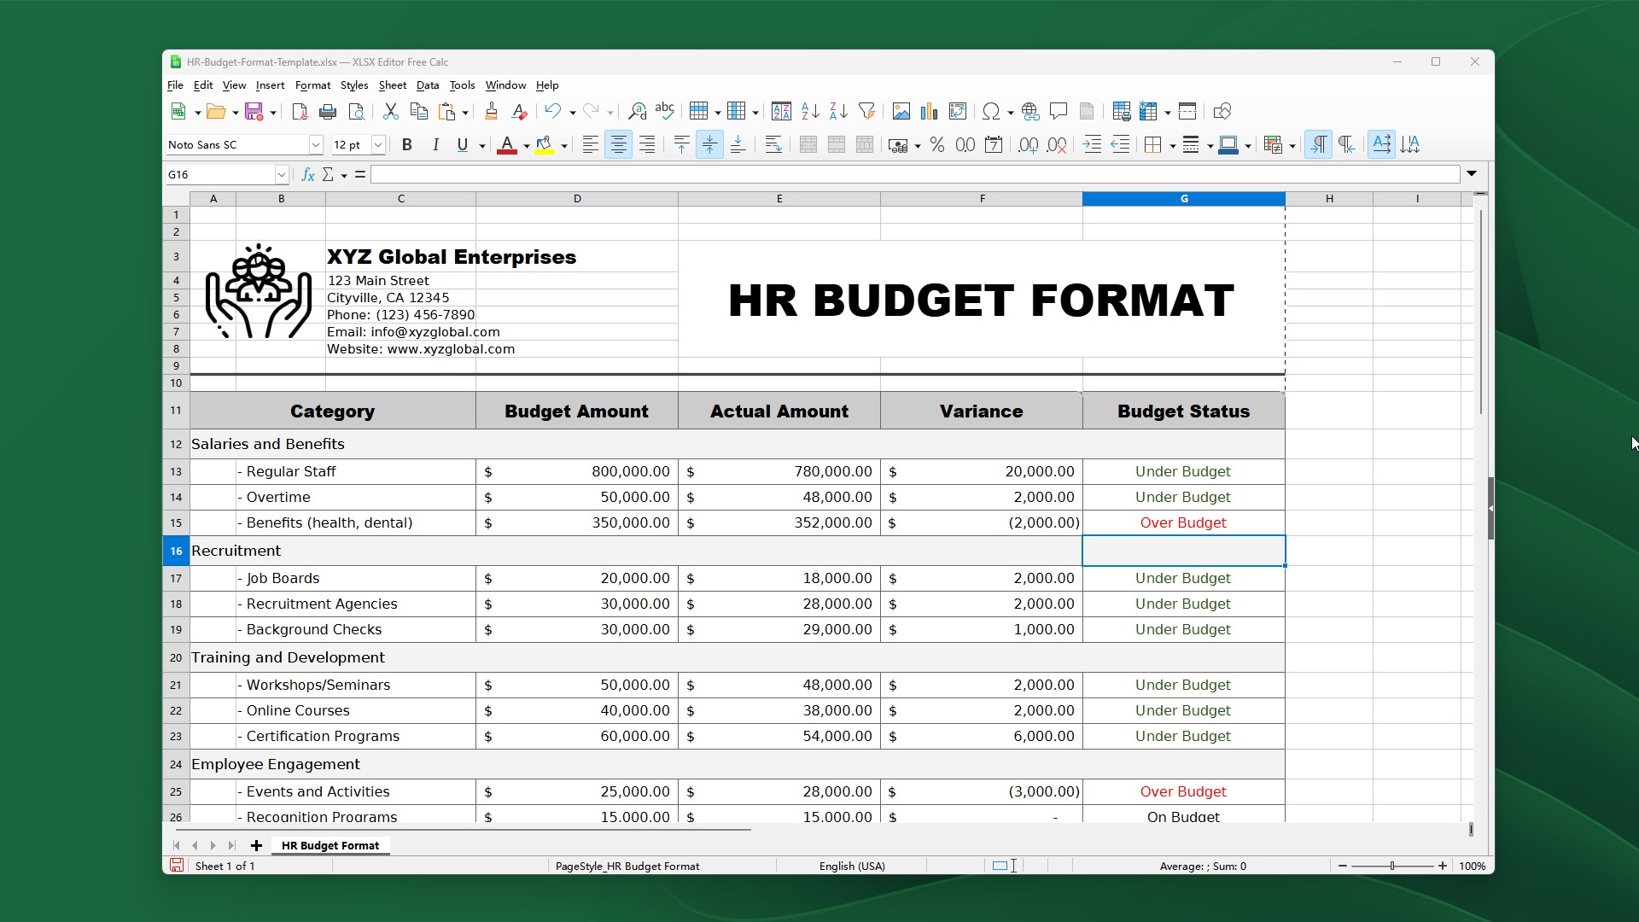Open the font size dropdown

click(x=378, y=145)
